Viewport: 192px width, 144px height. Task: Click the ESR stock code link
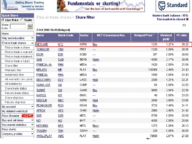[x=61, y=54]
